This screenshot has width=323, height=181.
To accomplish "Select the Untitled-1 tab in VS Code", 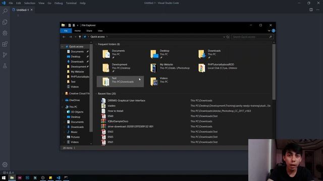I will (22, 10).
